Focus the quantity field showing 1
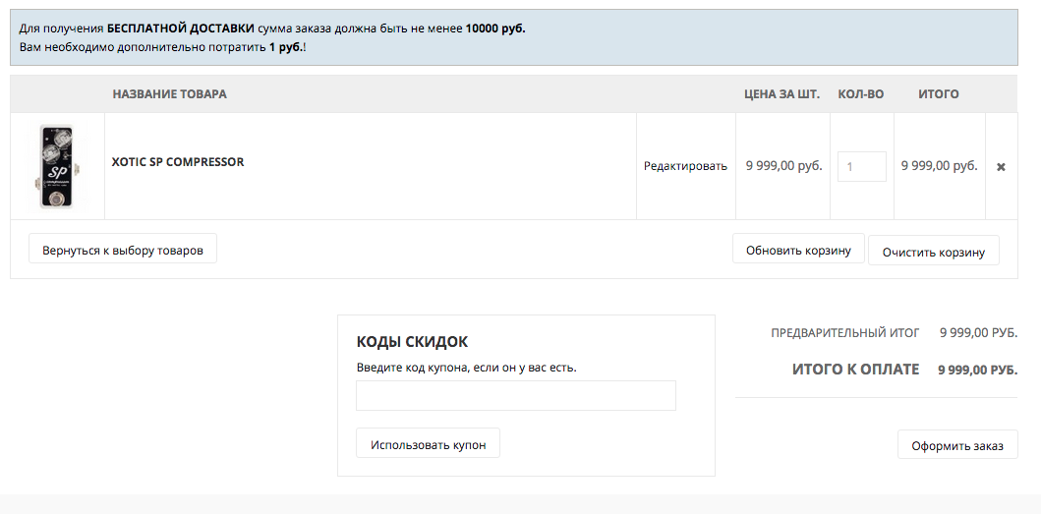The height and width of the screenshot is (514, 1041). pyautogui.click(x=861, y=166)
